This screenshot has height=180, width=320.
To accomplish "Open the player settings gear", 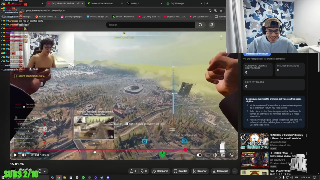I will (215, 155).
